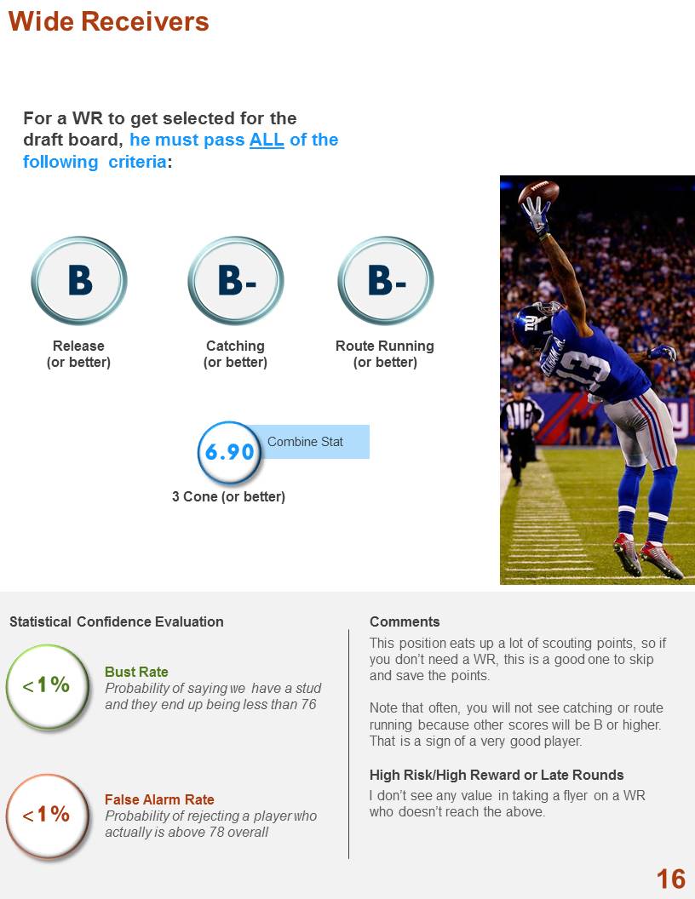Click the 6.90 three cone circle
Screen dimensions: 695x899
tap(229, 452)
